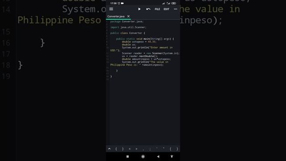Click the "Philippine Peso is:" wrapped line
The height and width of the screenshot is (161, 286).
pos(137,65)
